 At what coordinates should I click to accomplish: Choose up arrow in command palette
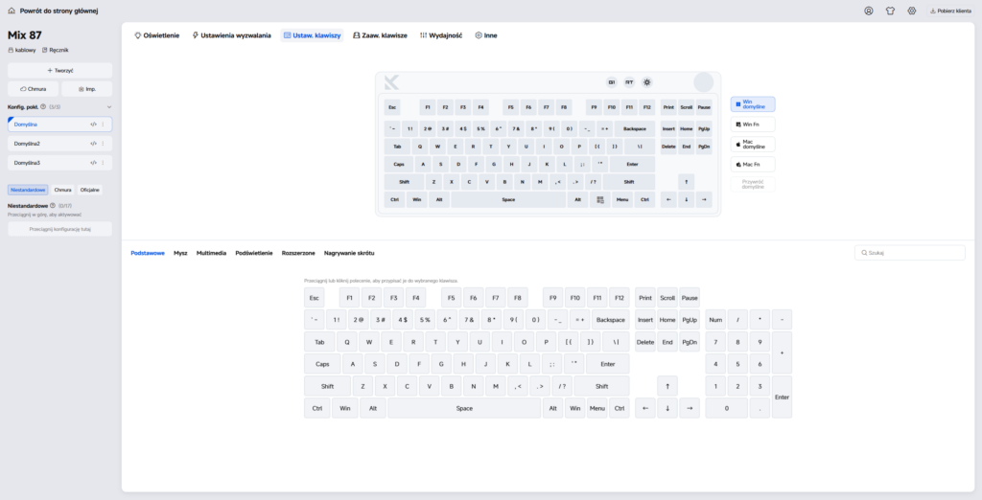[x=667, y=386]
